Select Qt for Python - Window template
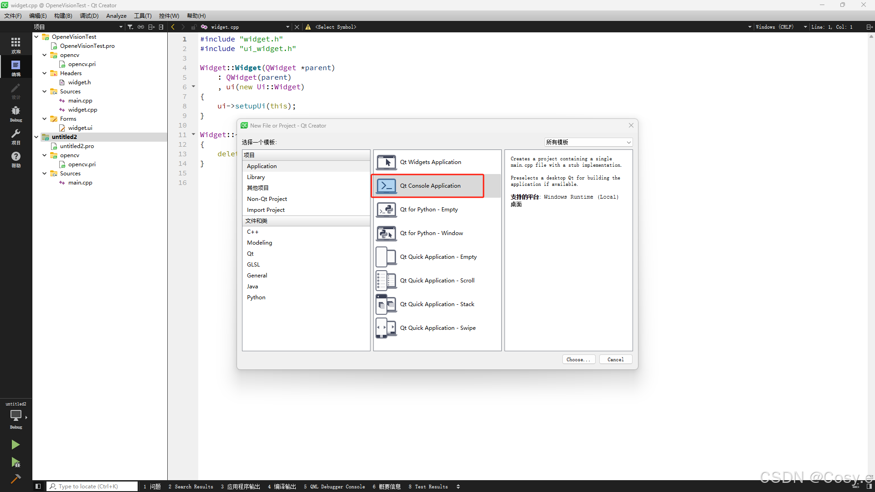The height and width of the screenshot is (492, 875). (431, 233)
